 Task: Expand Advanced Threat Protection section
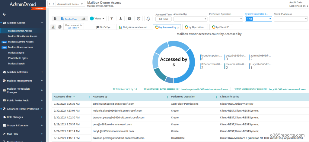42,109
